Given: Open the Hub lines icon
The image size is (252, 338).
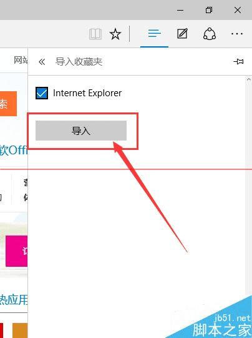Looking at the screenshot, I should pyautogui.click(x=154, y=33).
